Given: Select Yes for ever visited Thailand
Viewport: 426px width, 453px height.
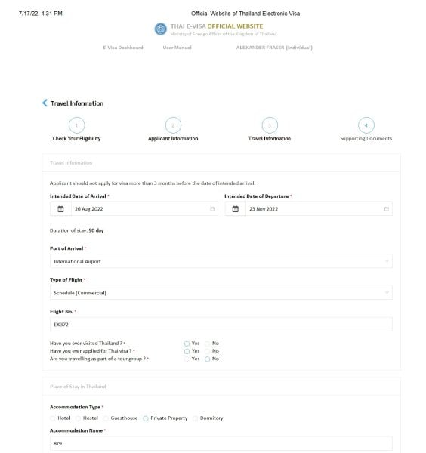Looking at the screenshot, I should point(187,344).
